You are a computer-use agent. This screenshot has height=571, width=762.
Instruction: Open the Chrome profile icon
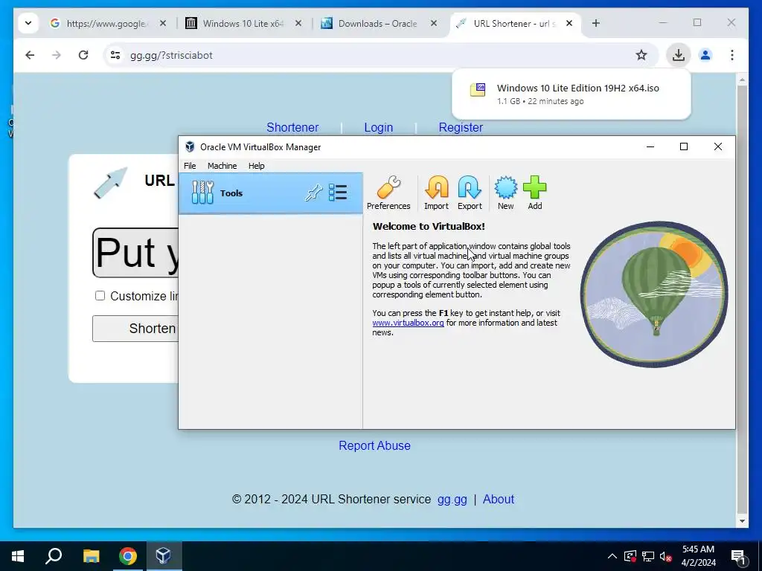(705, 55)
